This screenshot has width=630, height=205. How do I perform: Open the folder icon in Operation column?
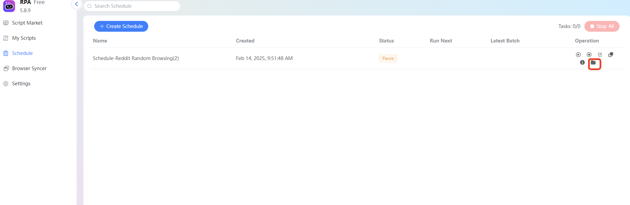click(593, 62)
